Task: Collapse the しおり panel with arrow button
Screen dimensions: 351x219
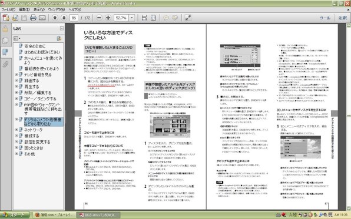Action: coord(62,28)
